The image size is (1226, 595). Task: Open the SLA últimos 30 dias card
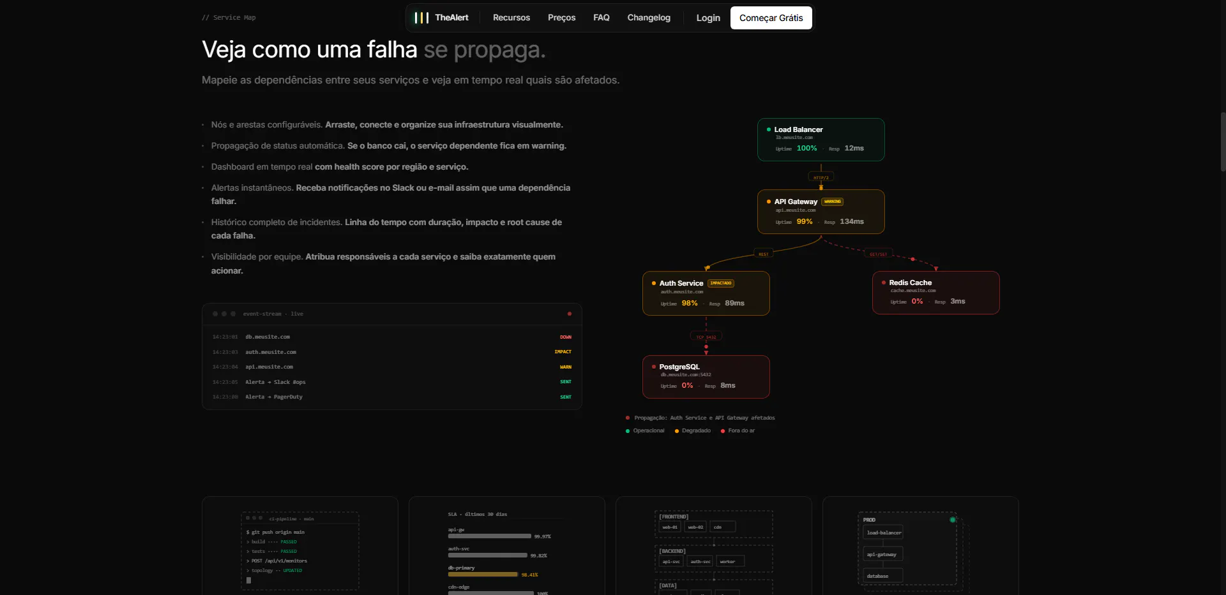click(507, 546)
